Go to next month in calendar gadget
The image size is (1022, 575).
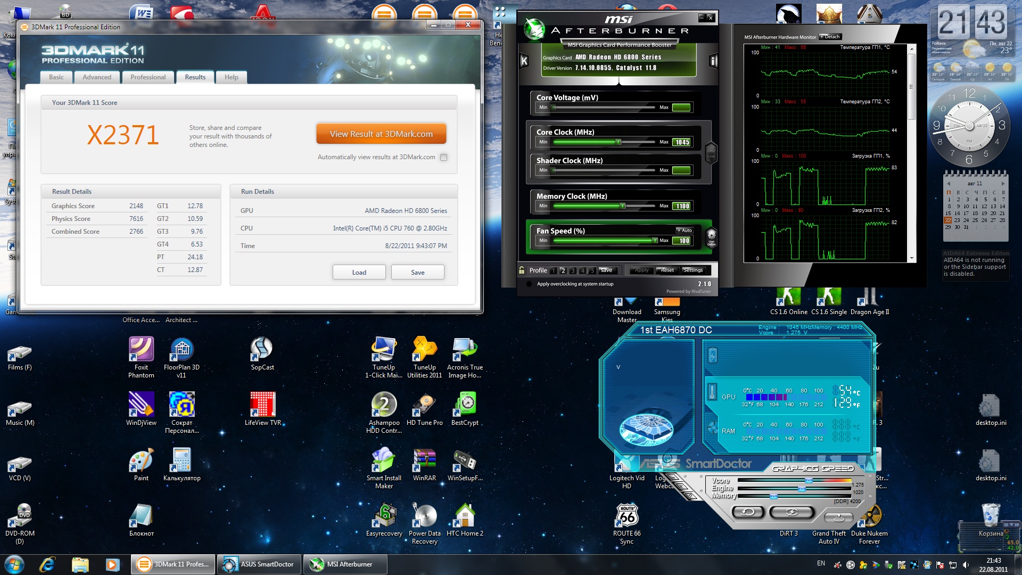(x=1003, y=184)
